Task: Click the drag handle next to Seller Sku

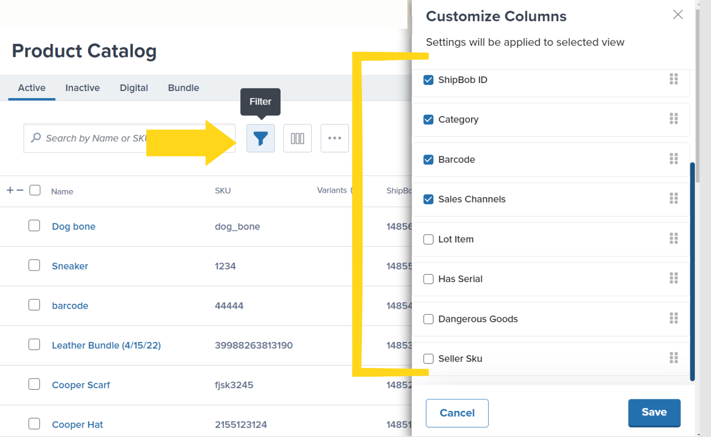Action: [674, 358]
